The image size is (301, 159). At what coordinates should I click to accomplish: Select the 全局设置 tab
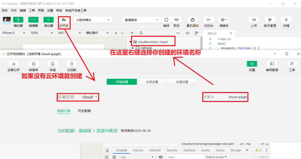click(x=152, y=82)
